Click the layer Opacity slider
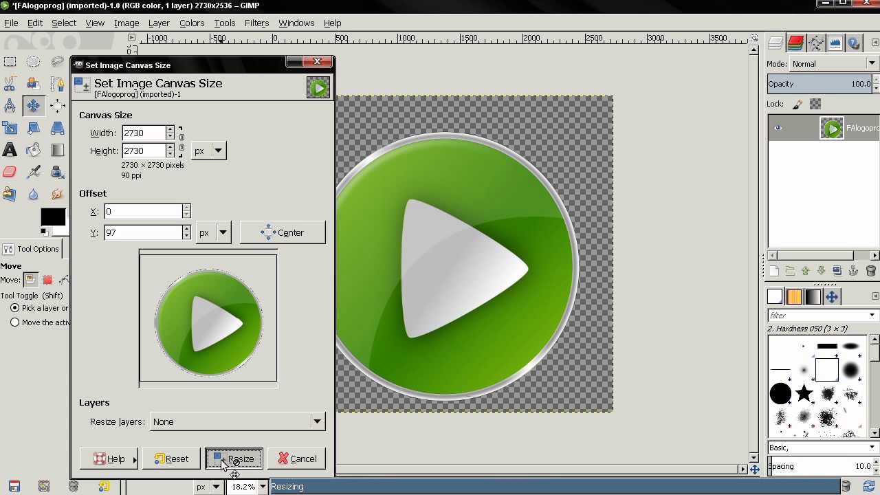 (818, 84)
